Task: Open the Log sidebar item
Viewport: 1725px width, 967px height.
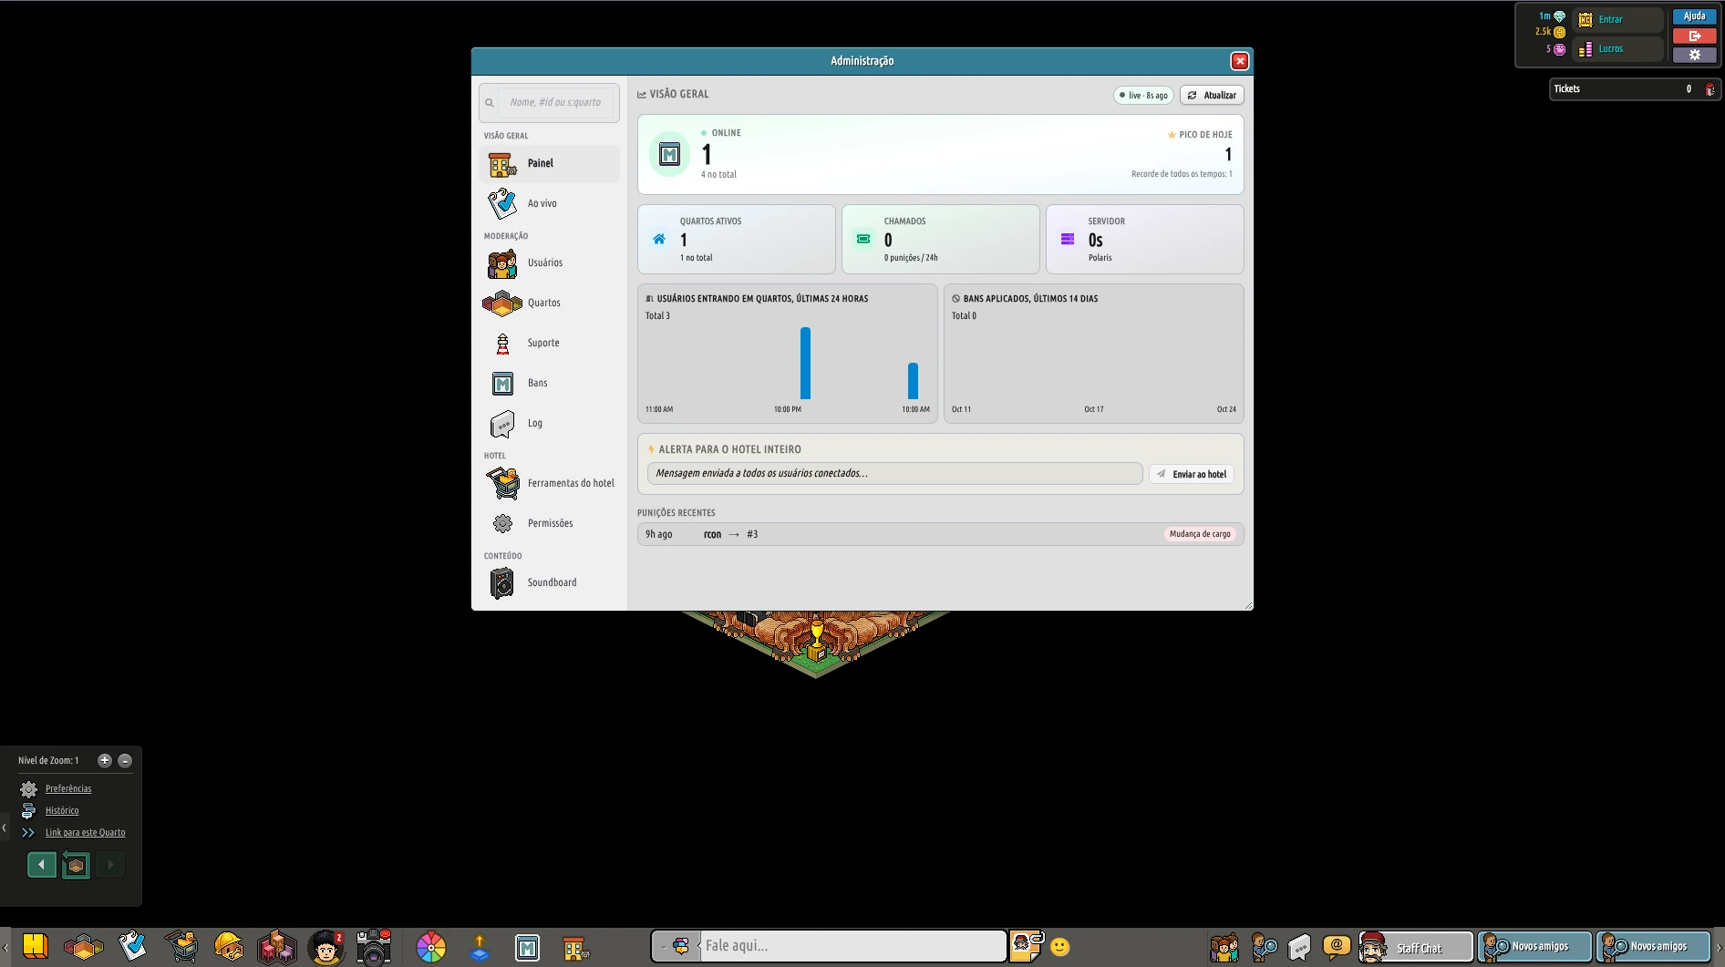Action: point(549,423)
